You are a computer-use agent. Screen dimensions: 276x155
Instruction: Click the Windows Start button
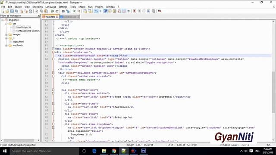pos(5,151)
